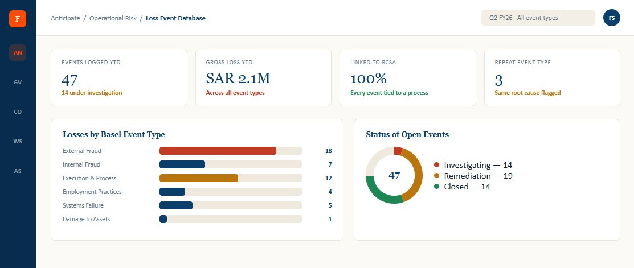Open the Events Logged YTD card
634x268 pixels.
coord(119,78)
